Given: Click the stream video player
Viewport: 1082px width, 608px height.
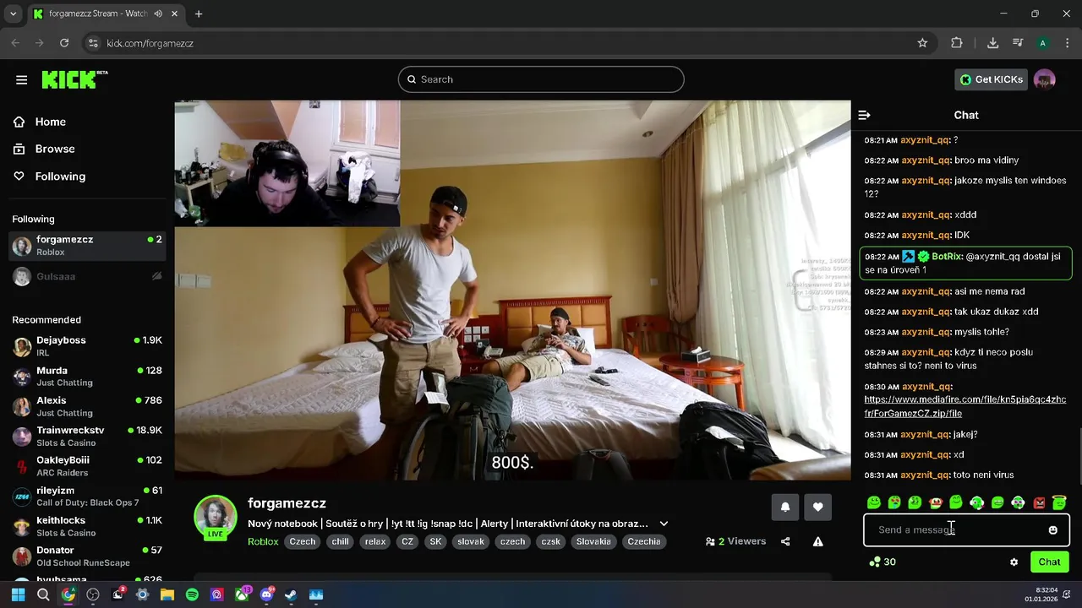Looking at the screenshot, I should [512, 290].
